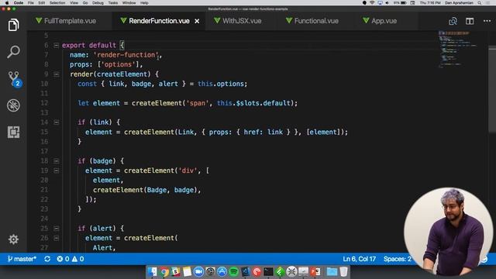Open the Selection menu

(x=57, y=3)
